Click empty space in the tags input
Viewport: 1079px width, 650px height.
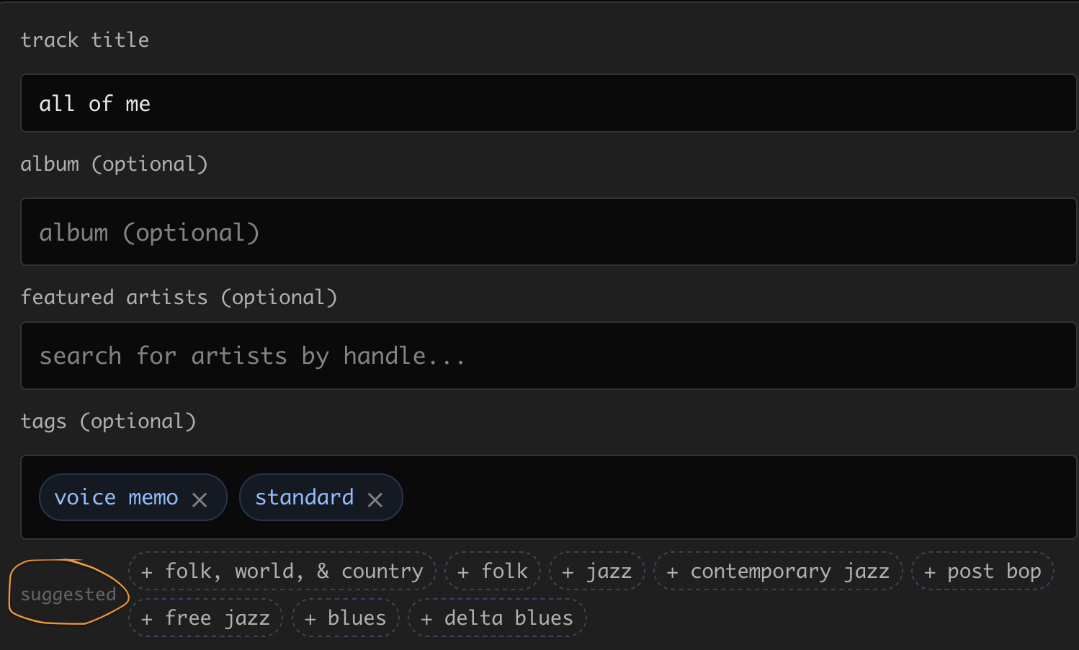coord(720,497)
